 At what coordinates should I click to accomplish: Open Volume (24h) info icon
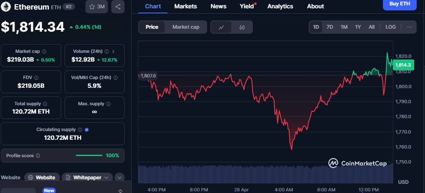point(107,52)
